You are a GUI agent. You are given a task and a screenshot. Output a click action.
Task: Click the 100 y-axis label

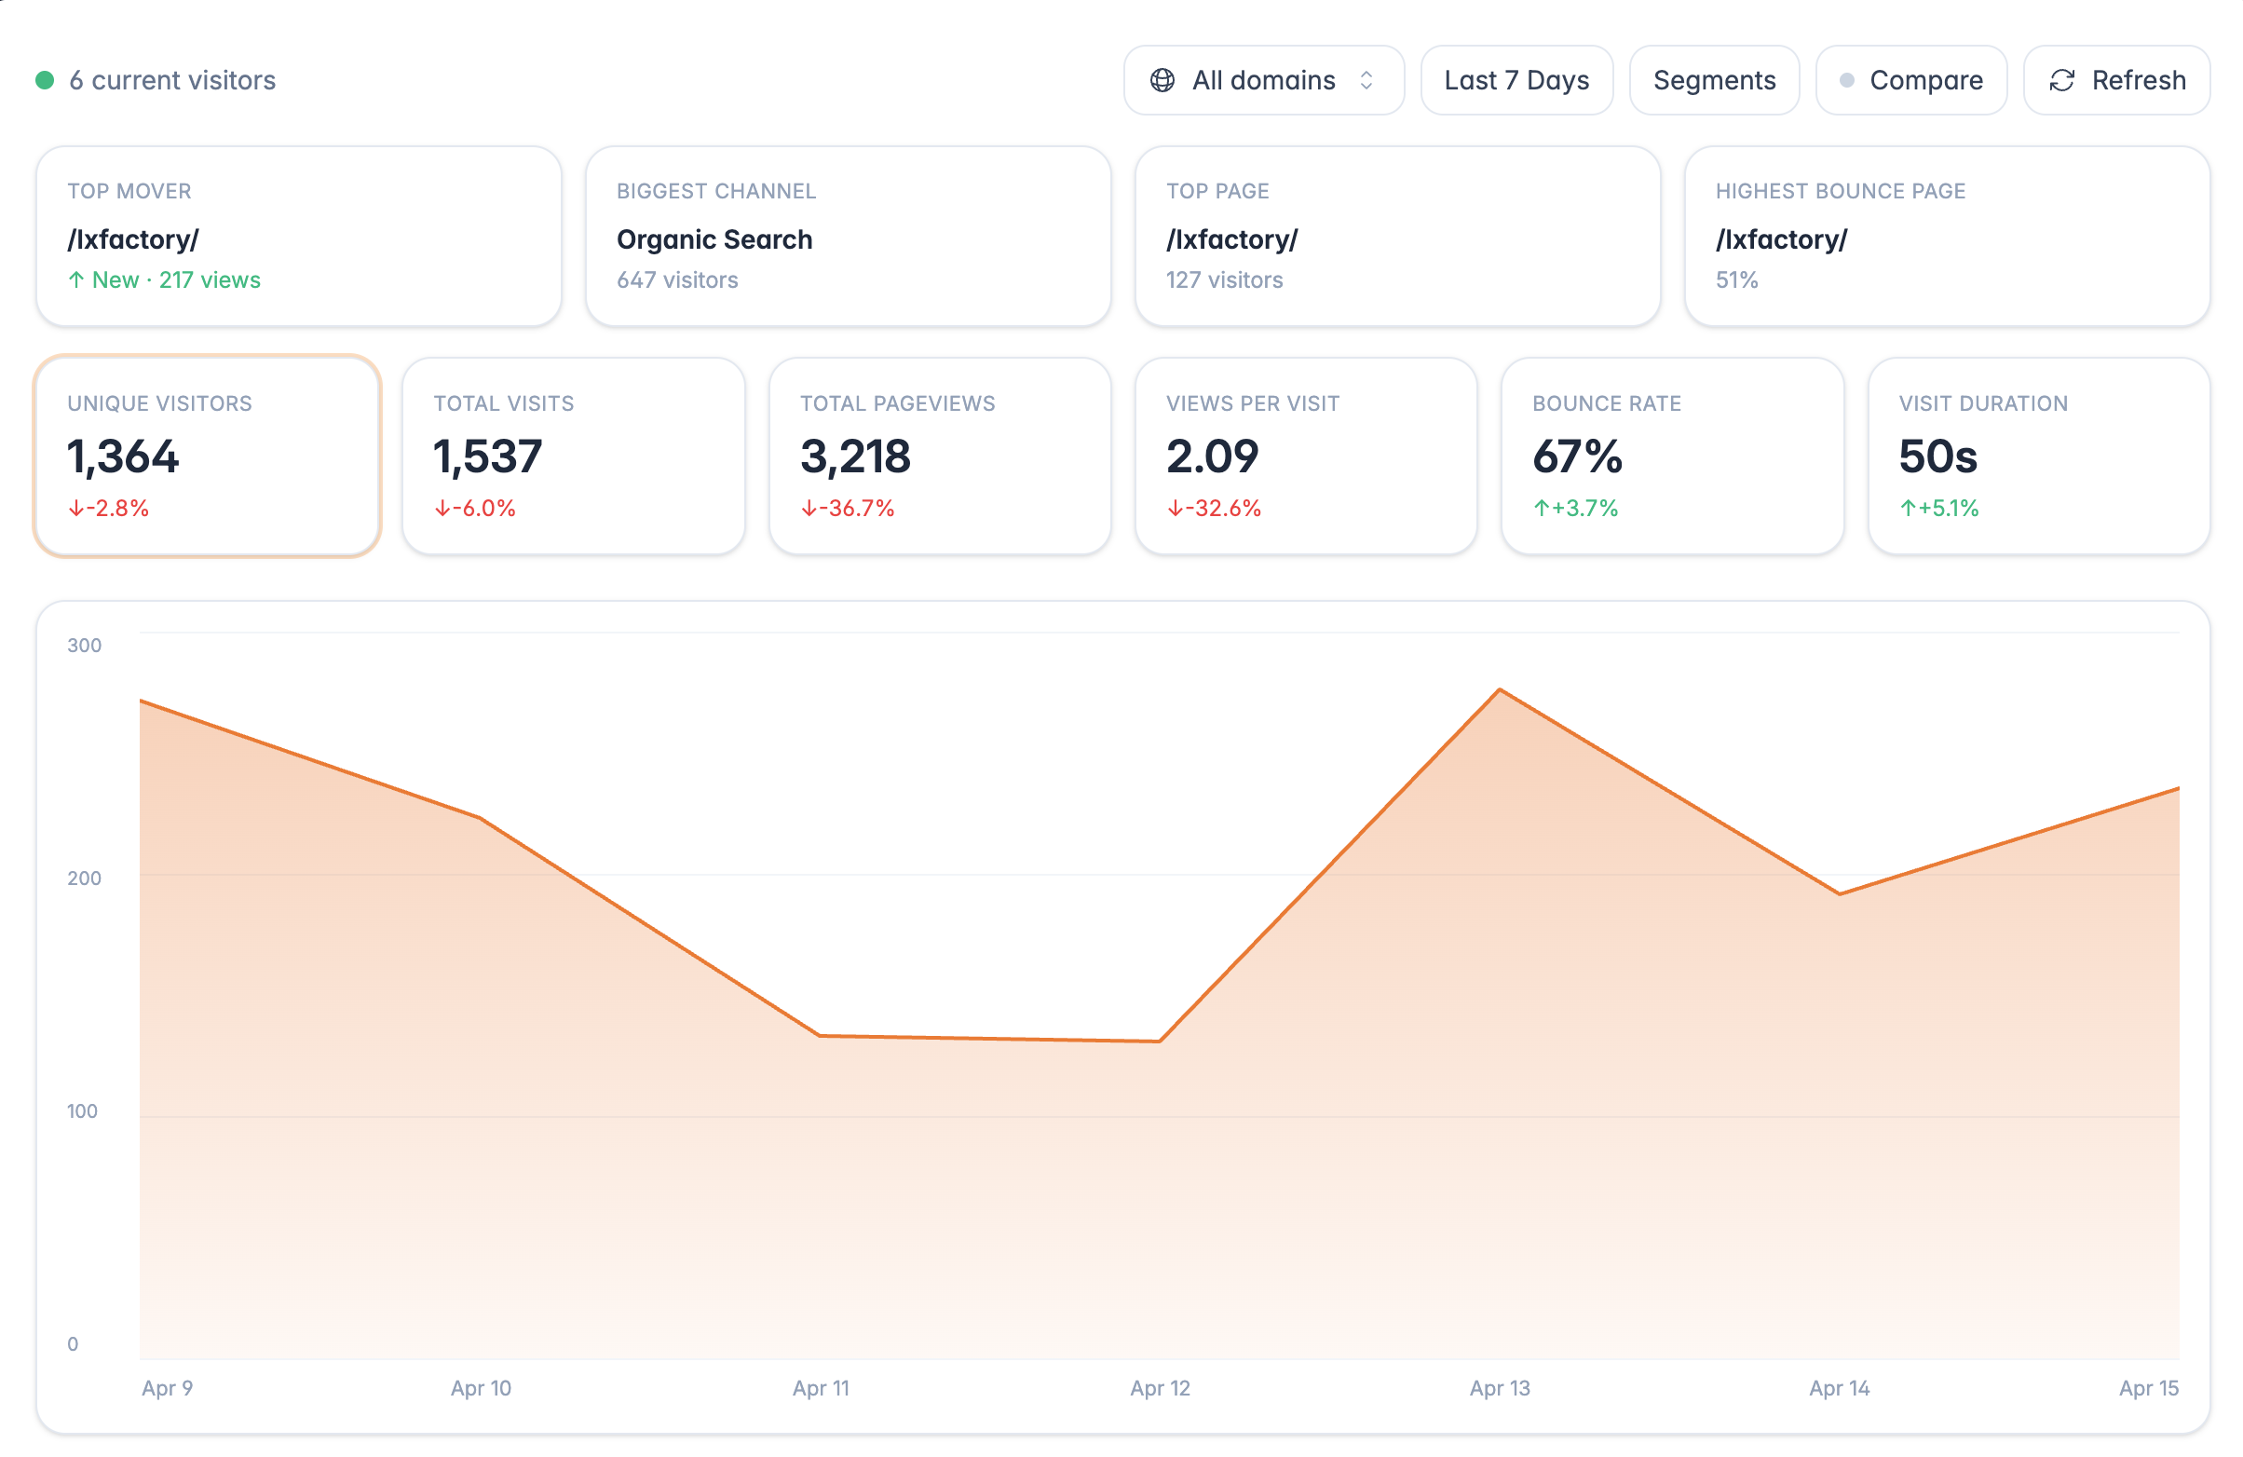click(82, 1110)
